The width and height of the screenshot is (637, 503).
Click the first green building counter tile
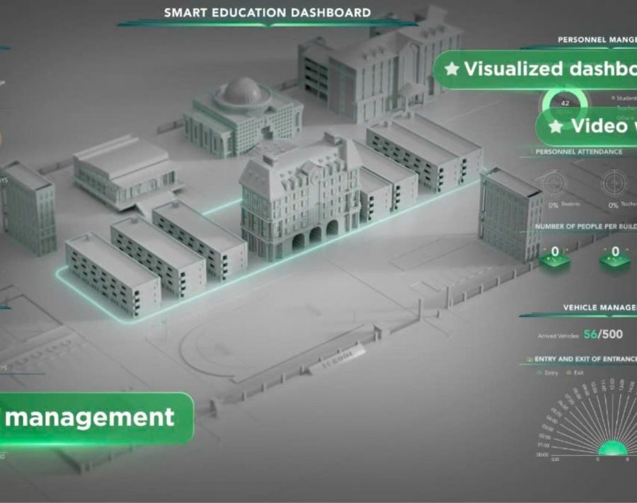pos(555,260)
